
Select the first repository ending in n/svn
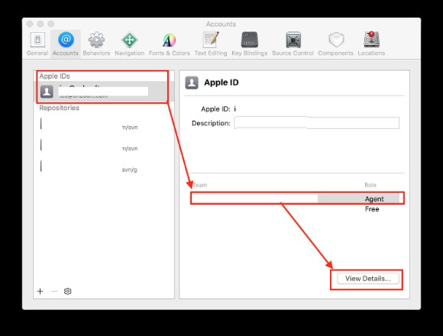click(x=104, y=124)
